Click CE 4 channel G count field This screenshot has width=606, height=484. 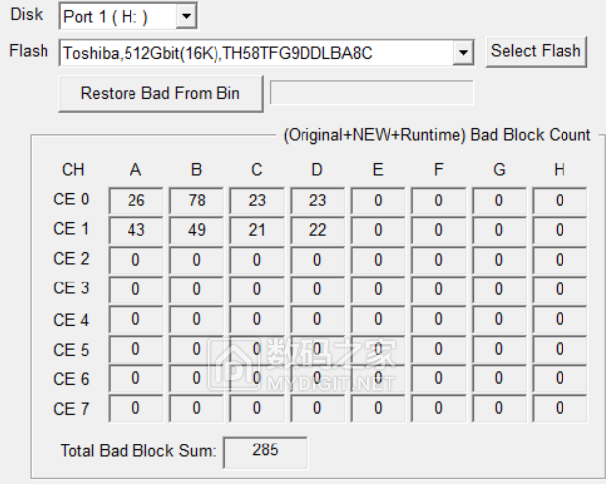coord(499,319)
